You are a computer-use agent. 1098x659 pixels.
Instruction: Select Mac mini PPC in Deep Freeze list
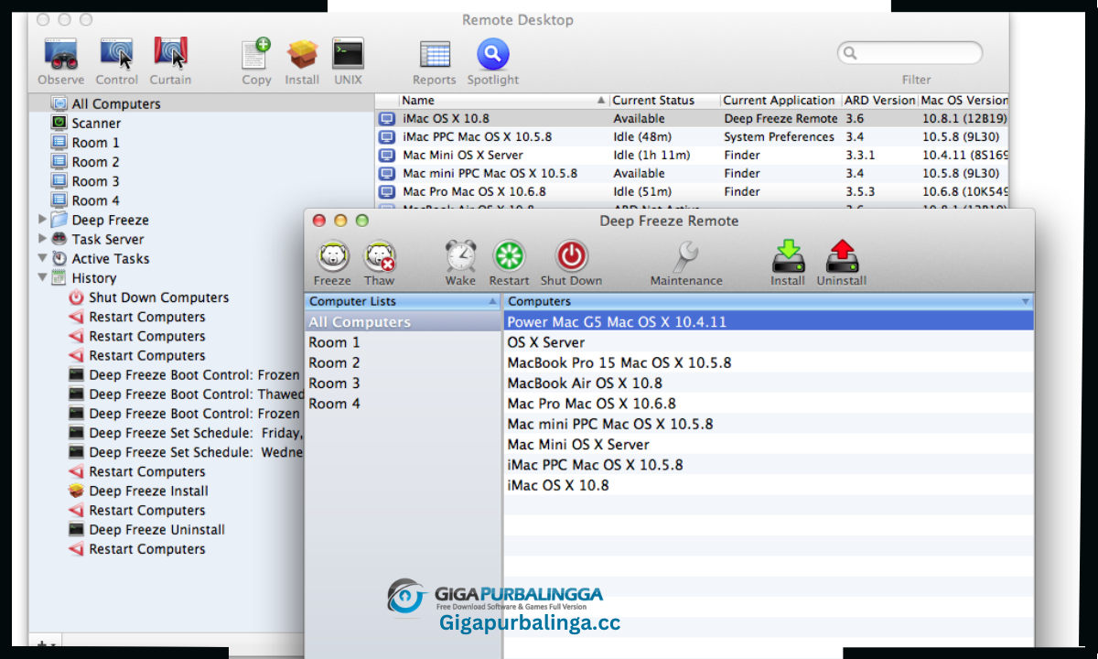point(769,424)
